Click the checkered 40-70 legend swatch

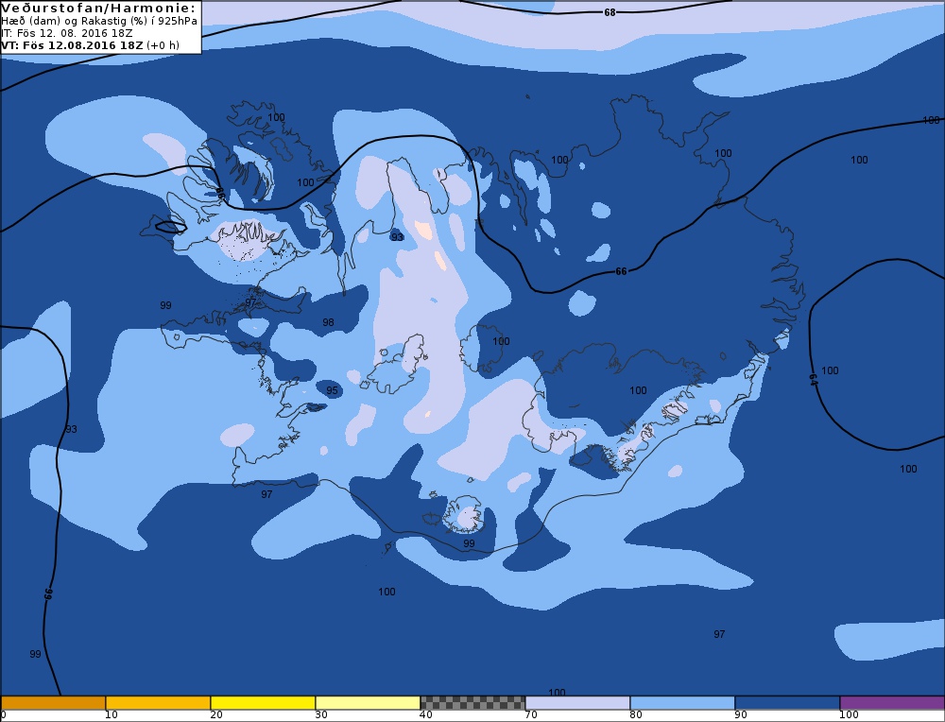(472, 703)
